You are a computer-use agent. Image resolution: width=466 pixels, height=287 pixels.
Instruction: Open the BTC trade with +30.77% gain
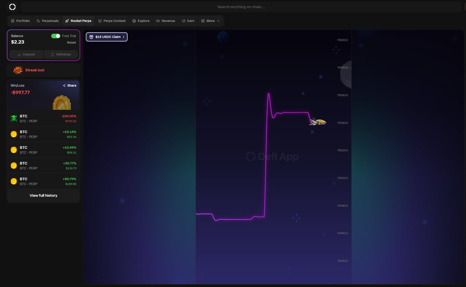pyautogui.click(x=43, y=166)
